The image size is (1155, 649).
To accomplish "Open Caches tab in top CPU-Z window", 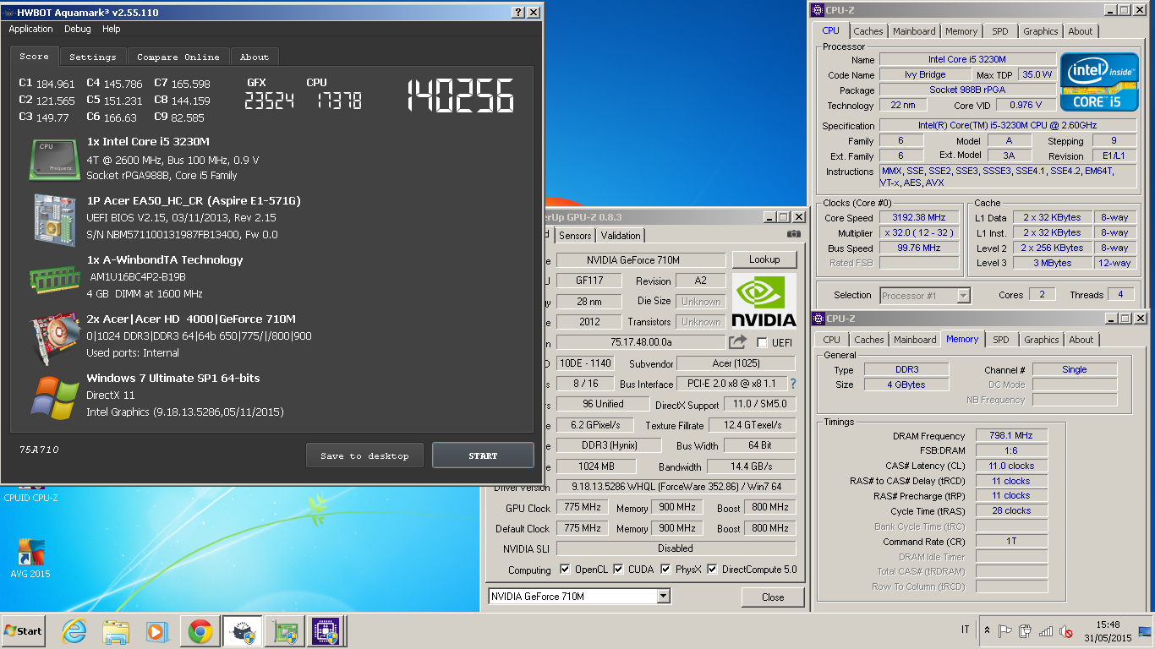I will tap(868, 31).
